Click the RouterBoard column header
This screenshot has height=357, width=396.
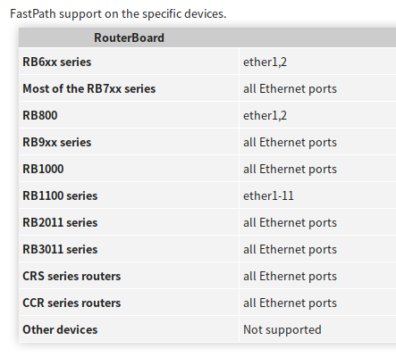129,37
